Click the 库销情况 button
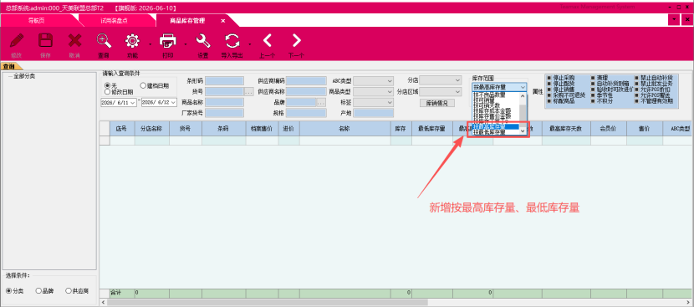 (436, 103)
